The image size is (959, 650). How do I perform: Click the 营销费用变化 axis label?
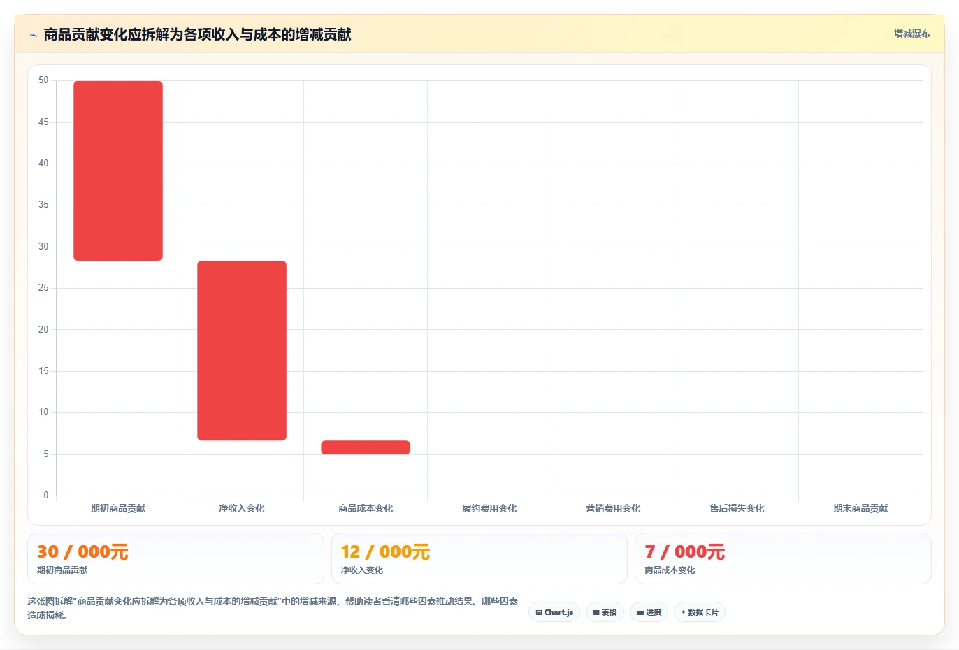(613, 508)
